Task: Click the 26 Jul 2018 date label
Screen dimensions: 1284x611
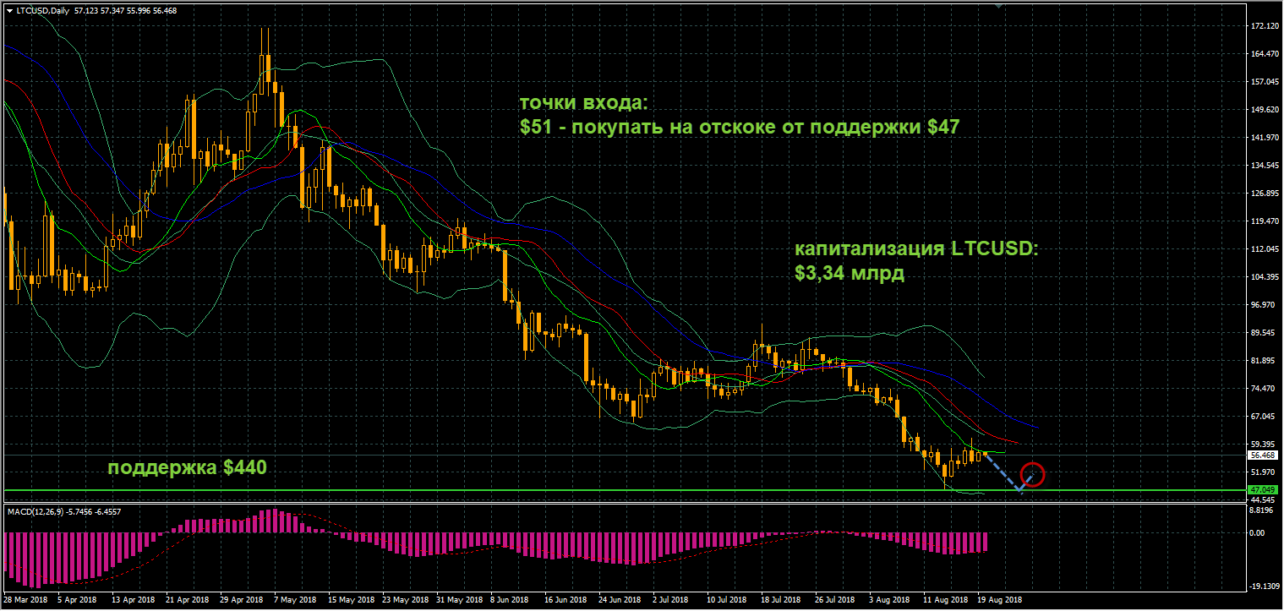Action: coord(837,600)
